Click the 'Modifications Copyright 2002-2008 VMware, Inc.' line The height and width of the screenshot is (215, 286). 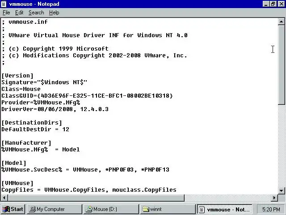94,56
